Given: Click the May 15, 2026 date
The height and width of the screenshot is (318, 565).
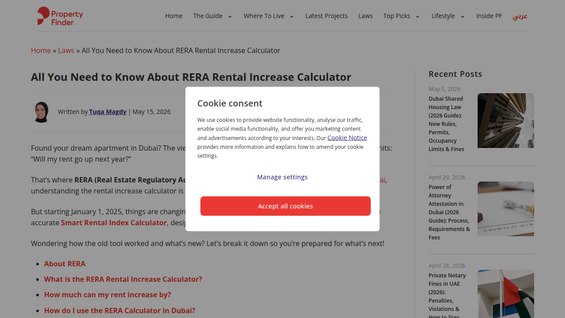Looking at the screenshot, I should pos(151,112).
